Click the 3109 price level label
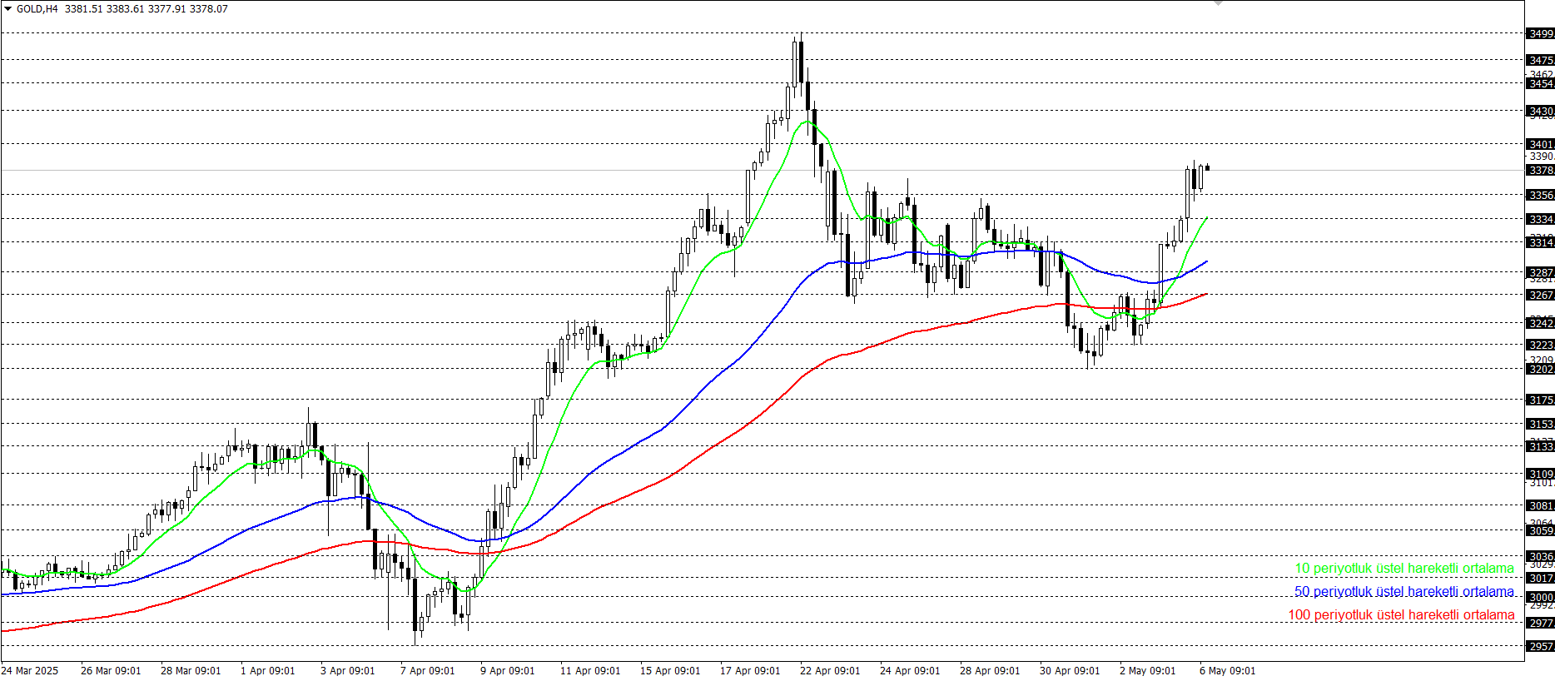This screenshot has width=1555, height=681. pyautogui.click(x=1540, y=475)
